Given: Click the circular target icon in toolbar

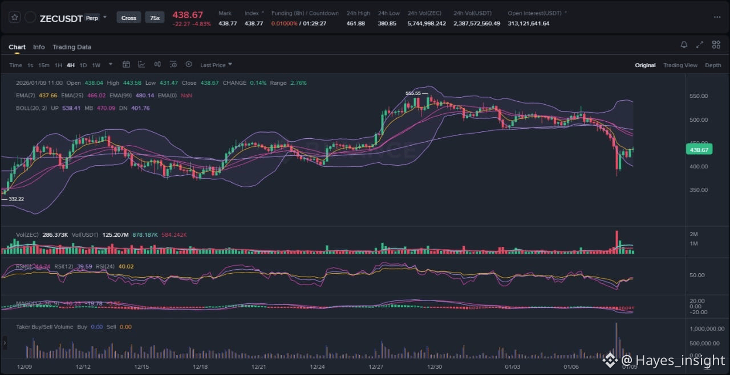Looking at the screenshot, I should click(x=189, y=64).
